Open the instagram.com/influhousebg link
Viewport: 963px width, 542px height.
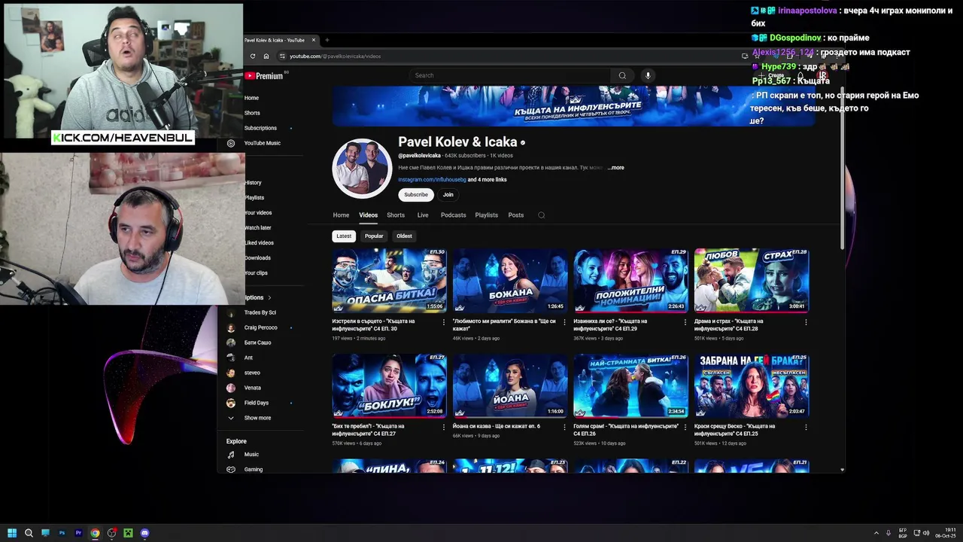[432, 180]
